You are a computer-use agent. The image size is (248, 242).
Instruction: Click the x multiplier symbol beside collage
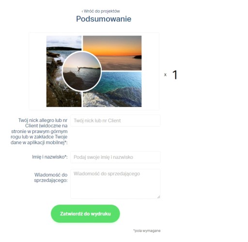point(165,75)
